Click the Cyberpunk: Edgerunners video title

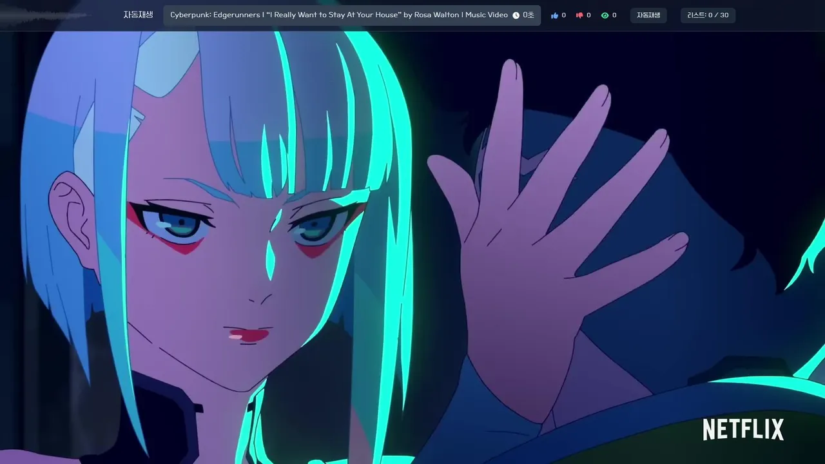pyautogui.click(x=339, y=15)
